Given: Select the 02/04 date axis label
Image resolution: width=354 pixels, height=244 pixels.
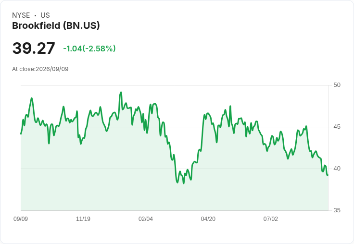Looking at the screenshot, I should point(146,219).
